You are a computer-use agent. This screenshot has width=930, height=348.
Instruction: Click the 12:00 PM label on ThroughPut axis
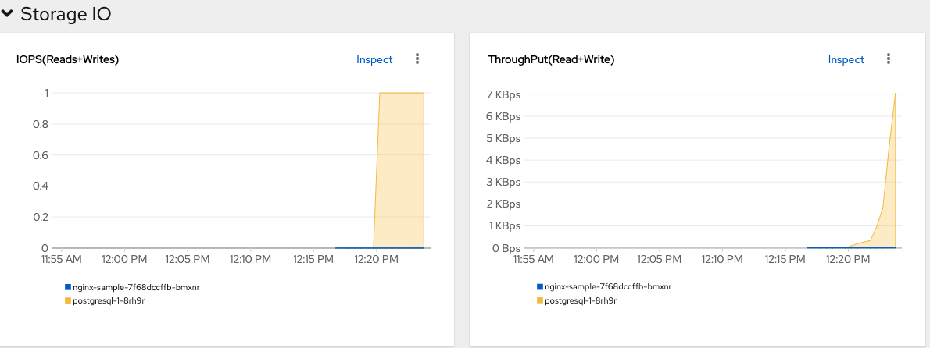596,258
